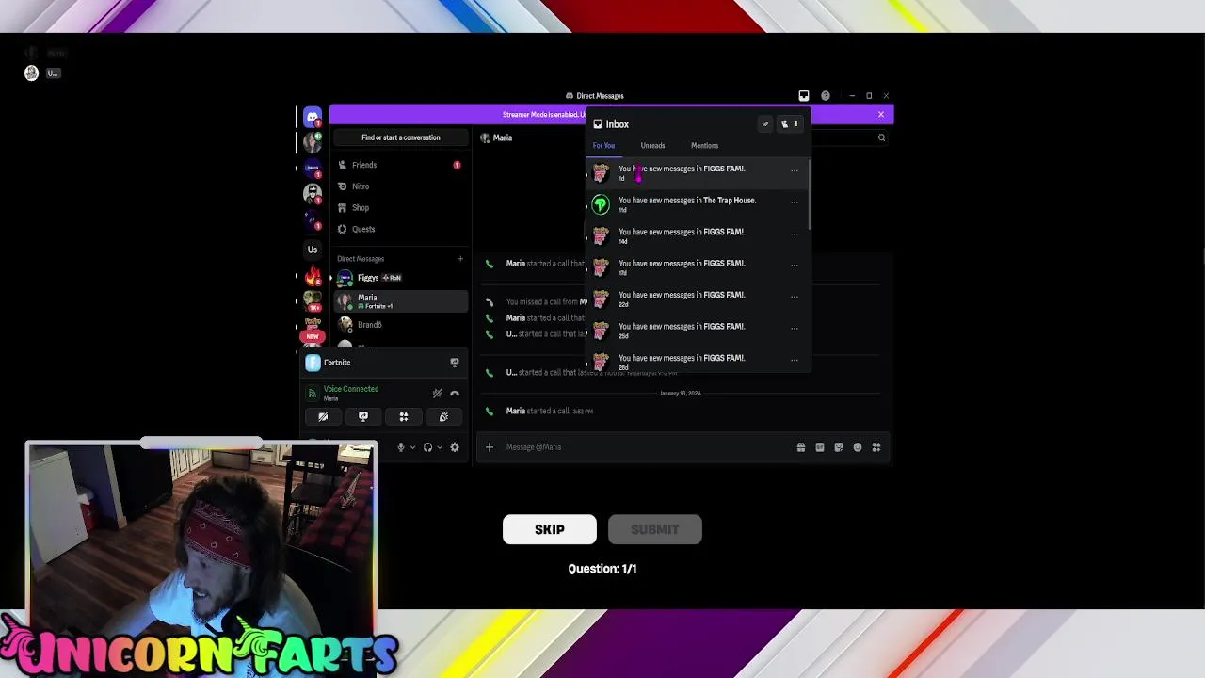Click 'Voice Connected' status text
Screen dimensions: 1205x678
(x=351, y=389)
